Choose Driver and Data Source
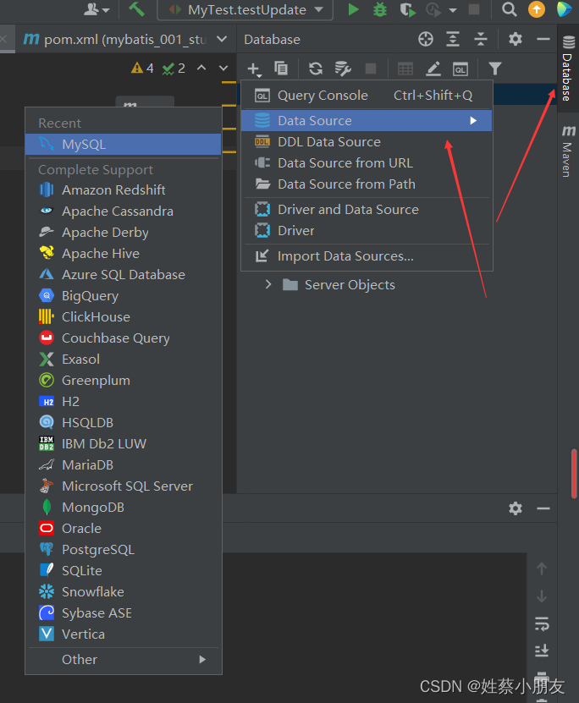 pos(367,209)
